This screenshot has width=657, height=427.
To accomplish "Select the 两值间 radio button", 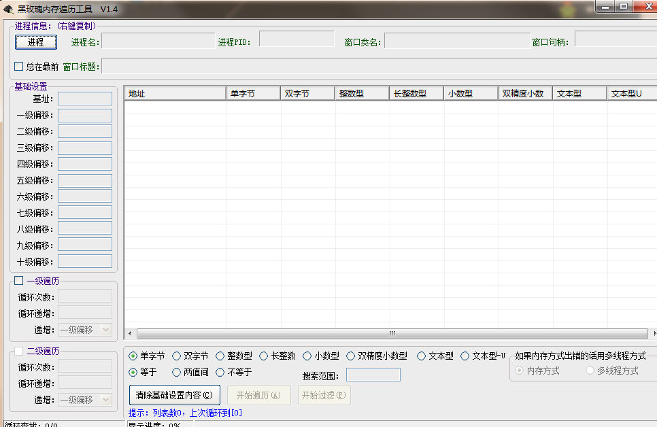I will click(x=176, y=372).
